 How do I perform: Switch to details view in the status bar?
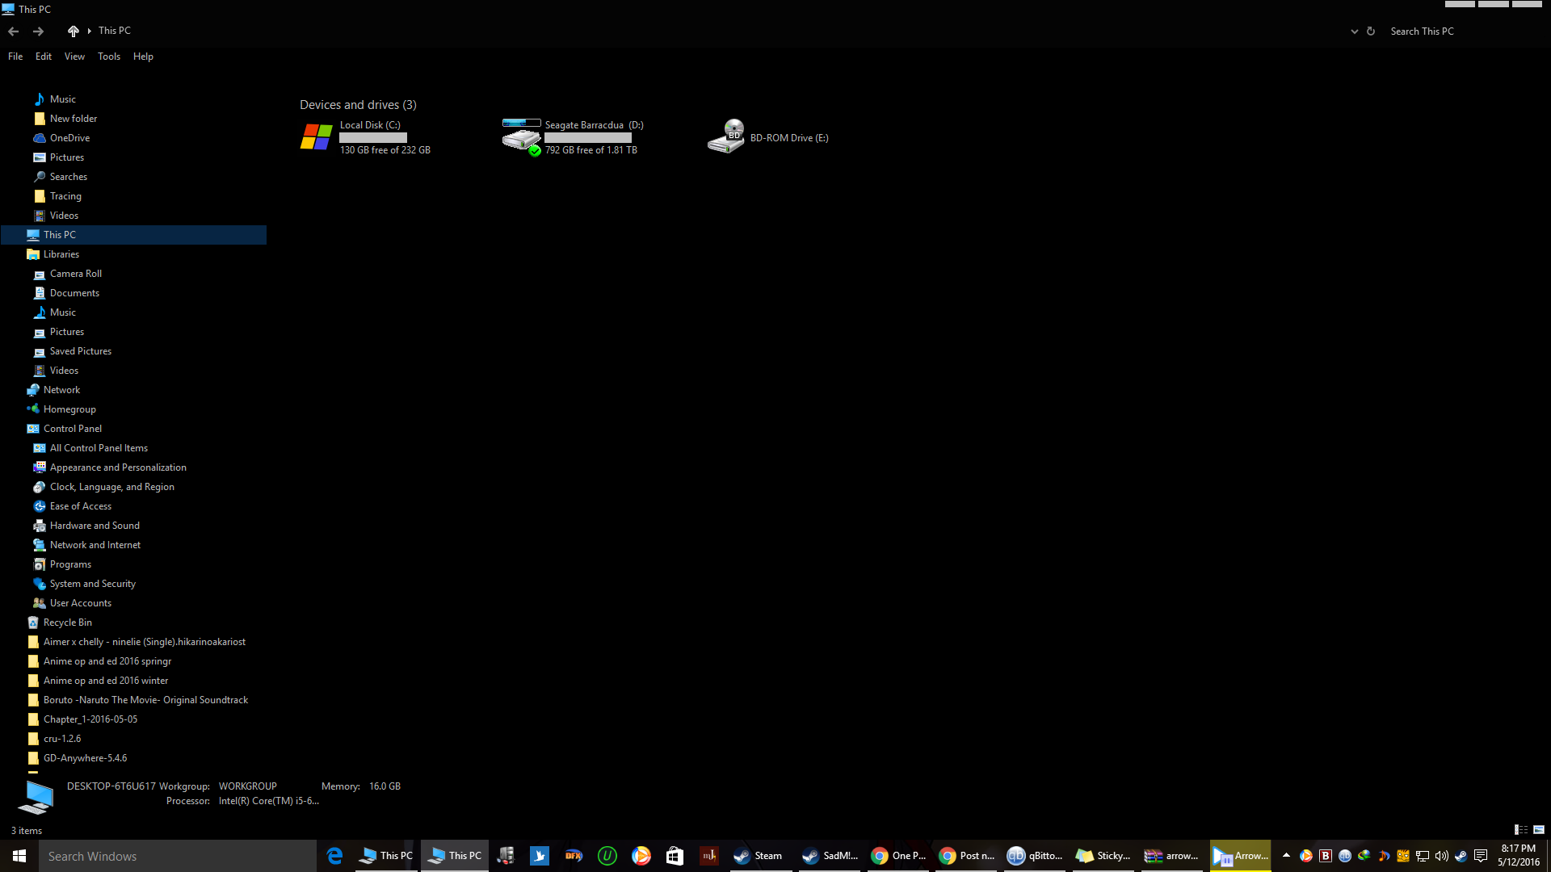[1520, 830]
